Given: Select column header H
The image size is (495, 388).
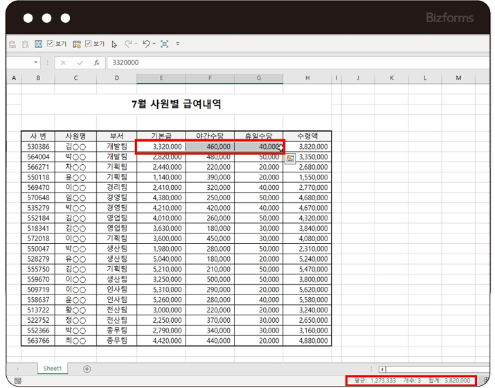Looking at the screenshot, I should pos(307,78).
